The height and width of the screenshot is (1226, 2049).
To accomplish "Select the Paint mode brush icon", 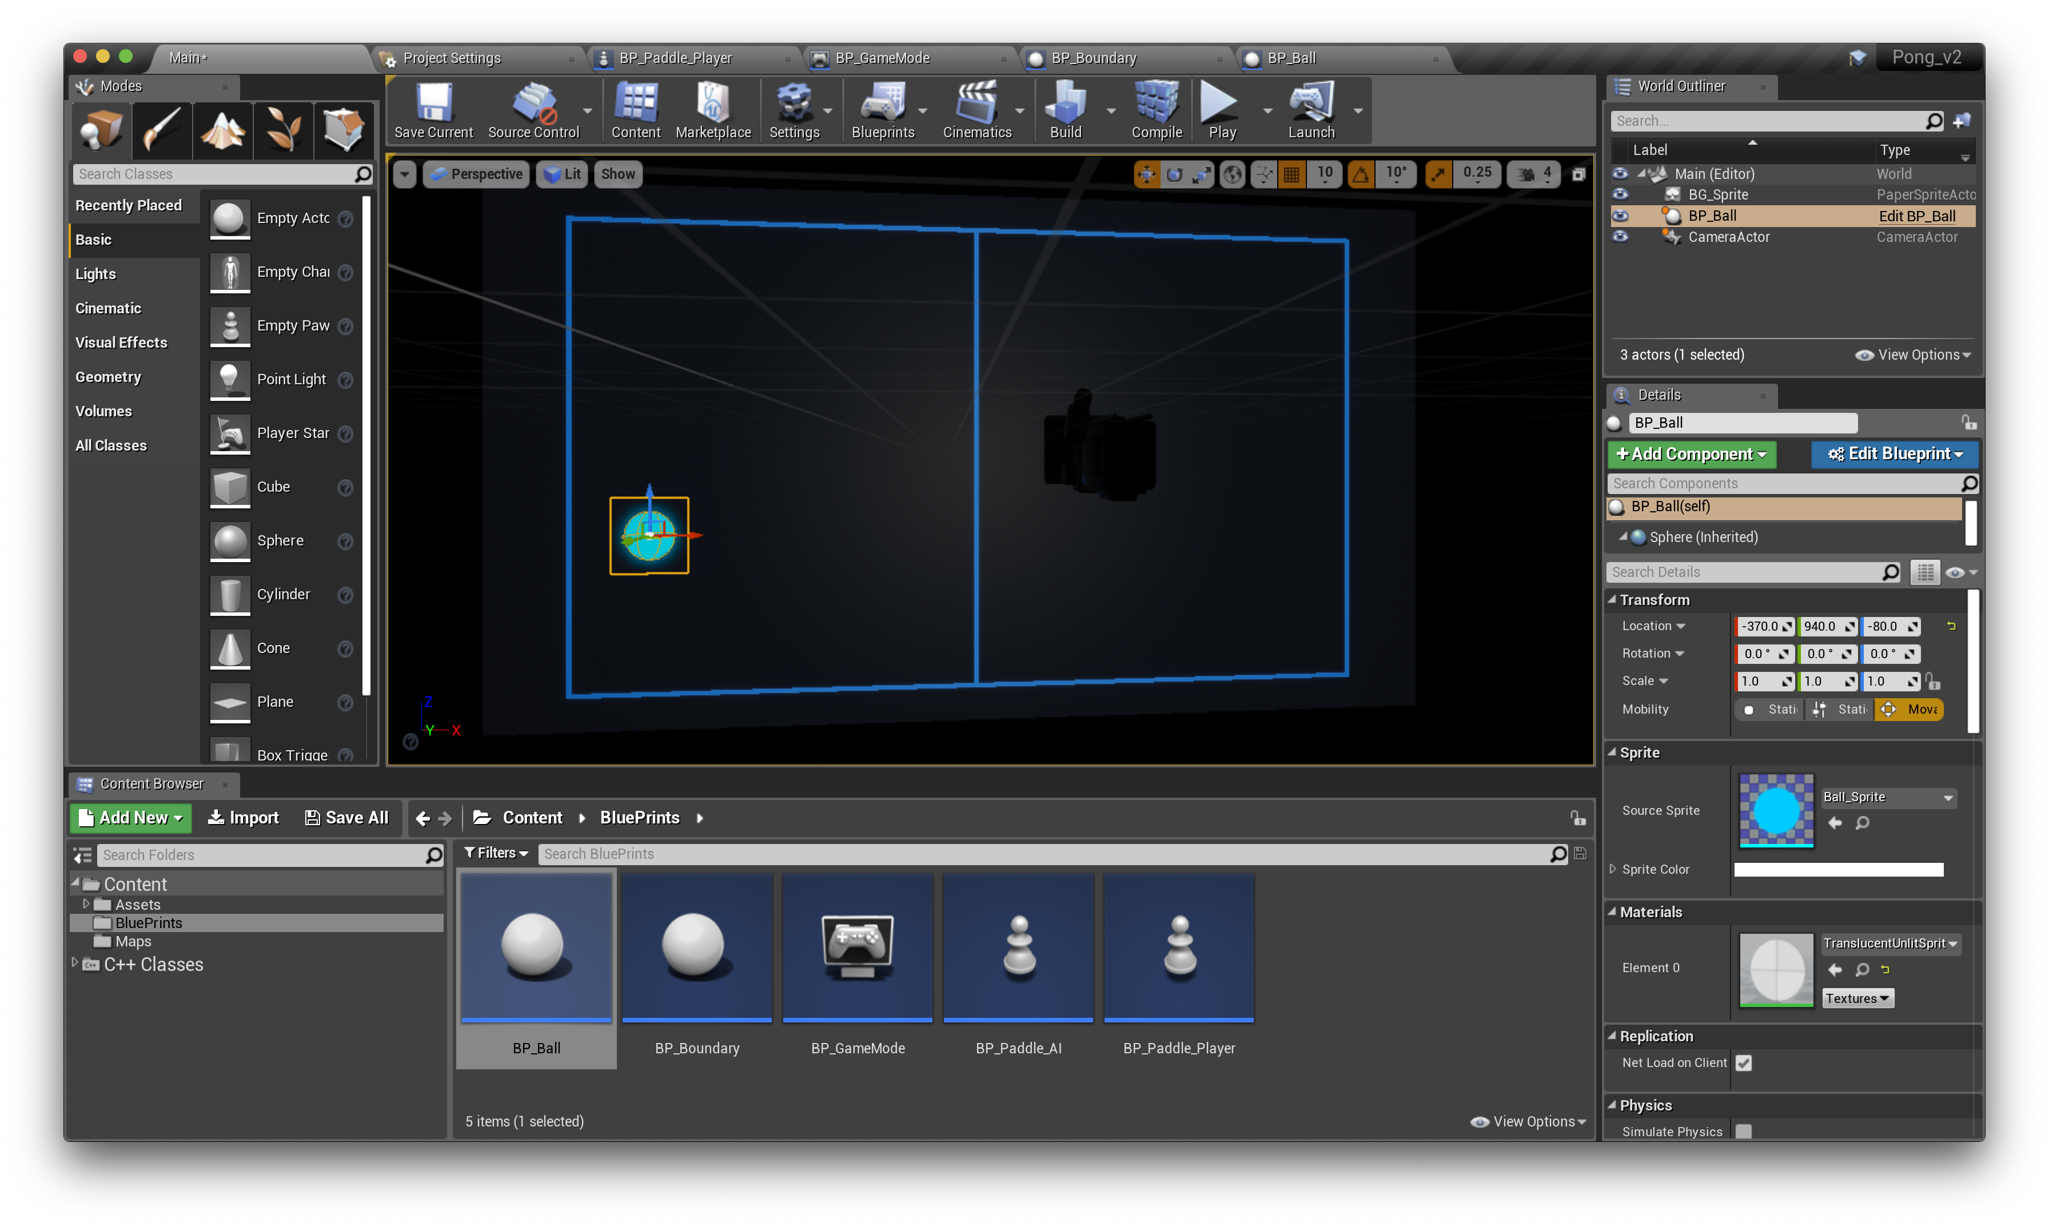I will click(161, 130).
